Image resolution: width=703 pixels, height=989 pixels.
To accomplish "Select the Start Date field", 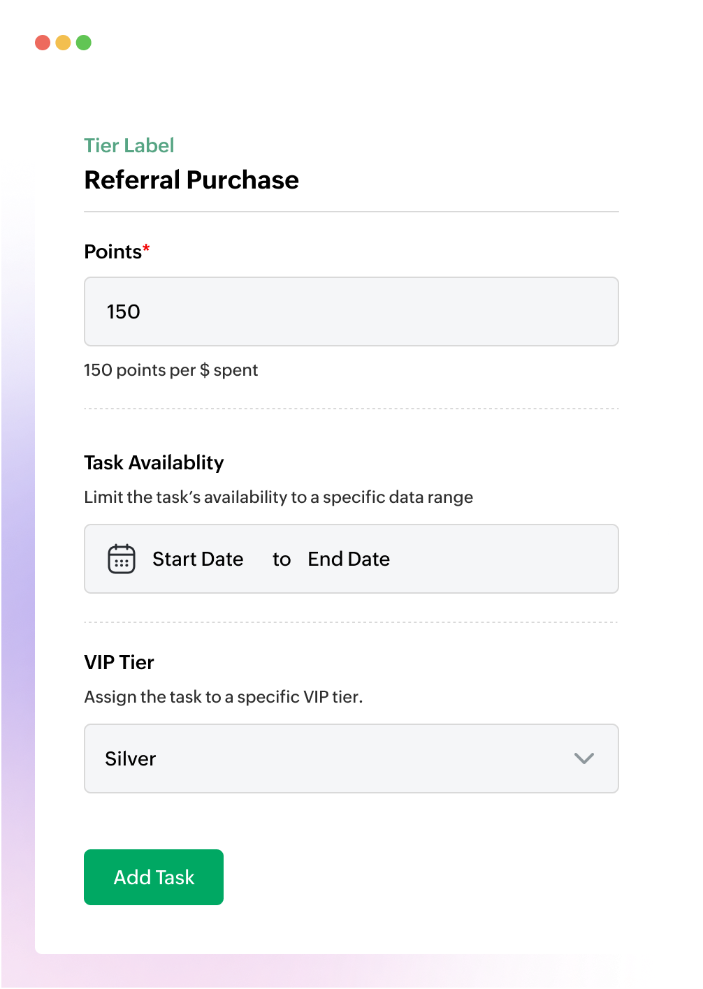I will (198, 559).
